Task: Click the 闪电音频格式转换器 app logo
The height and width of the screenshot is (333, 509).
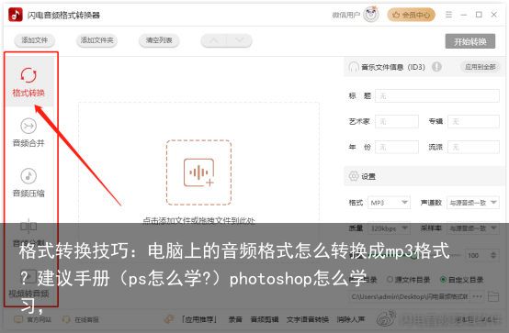Action: [16, 15]
